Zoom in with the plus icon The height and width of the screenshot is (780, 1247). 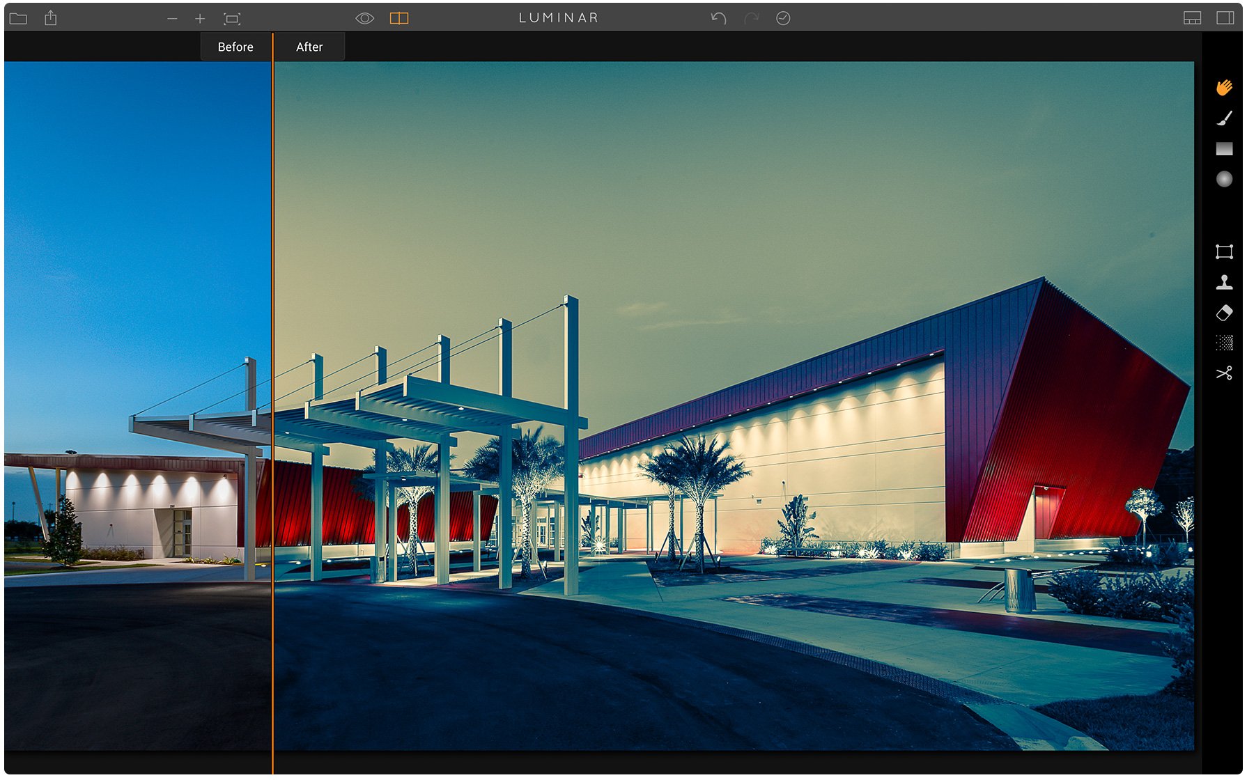click(200, 19)
